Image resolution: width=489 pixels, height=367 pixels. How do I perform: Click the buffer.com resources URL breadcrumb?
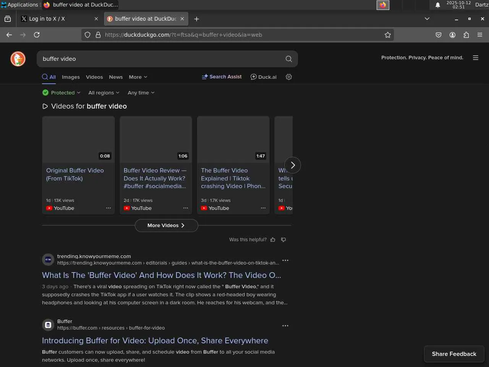point(111,328)
